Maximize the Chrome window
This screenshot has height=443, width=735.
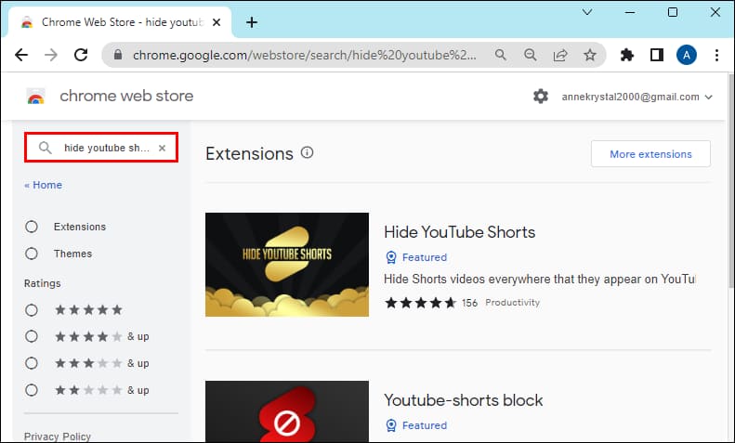coord(673,12)
